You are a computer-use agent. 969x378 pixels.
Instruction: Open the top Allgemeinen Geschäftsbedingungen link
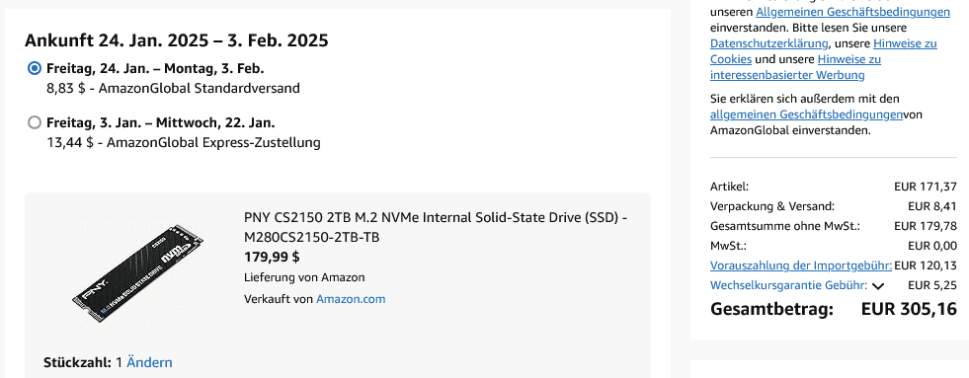coord(852,12)
